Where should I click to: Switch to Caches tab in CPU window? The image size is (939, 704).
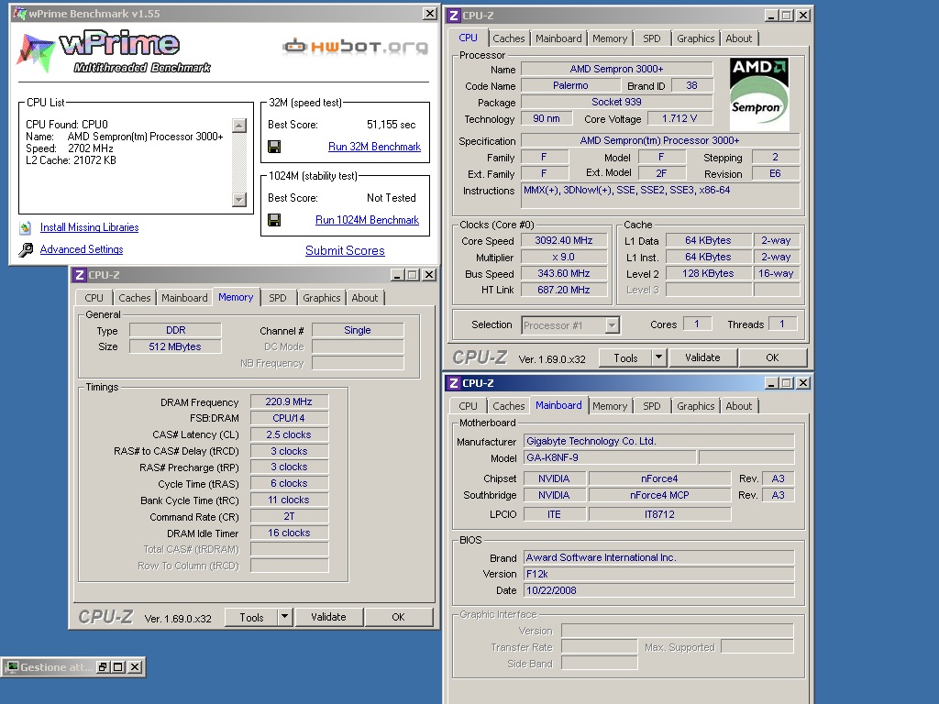point(508,38)
